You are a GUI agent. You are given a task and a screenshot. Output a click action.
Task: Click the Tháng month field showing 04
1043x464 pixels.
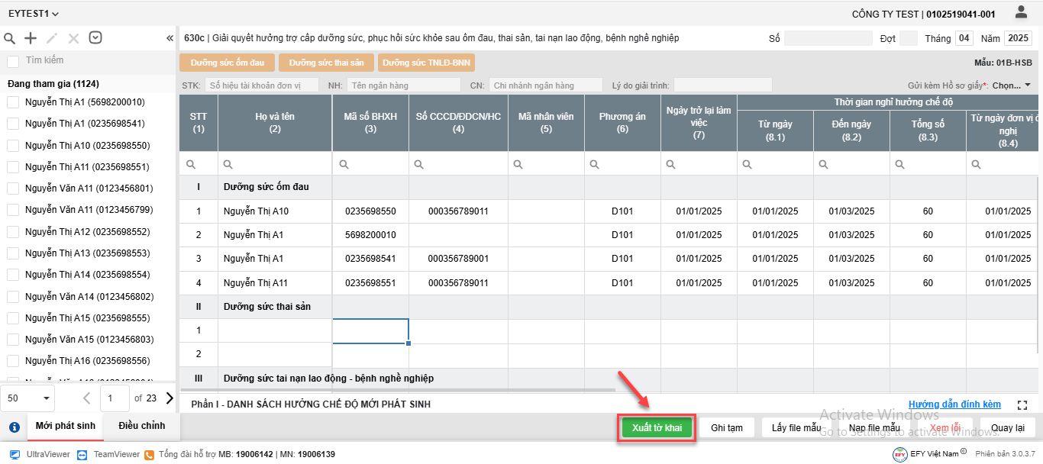(x=964, y=38)
